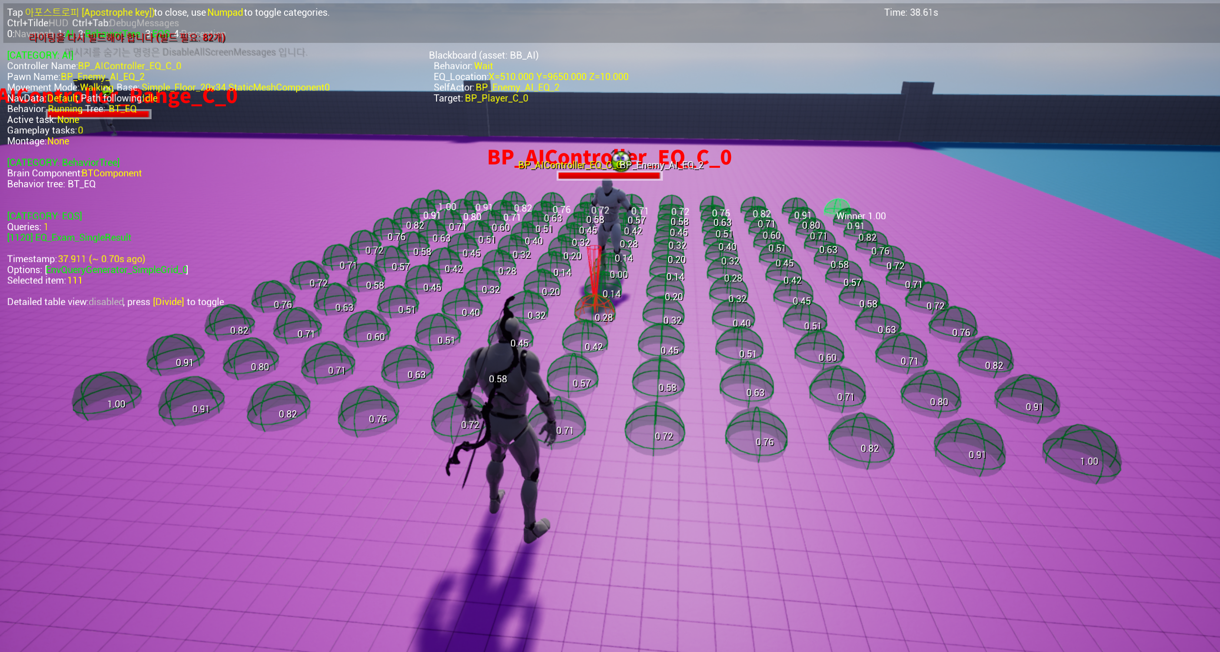Screen dimensions: 1220x652
Task: Click the Ctrl+Tilde HUD label
Action: pyautogui.click(x=37, y=23)
